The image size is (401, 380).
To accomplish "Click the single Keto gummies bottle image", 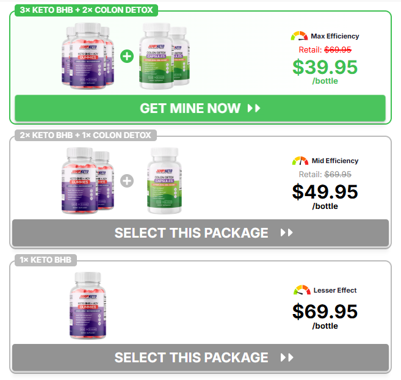I will click(x=88, y=305).
